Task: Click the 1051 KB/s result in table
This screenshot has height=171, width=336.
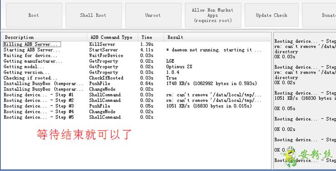Action: pyautogui.click(x=209, y=106)
